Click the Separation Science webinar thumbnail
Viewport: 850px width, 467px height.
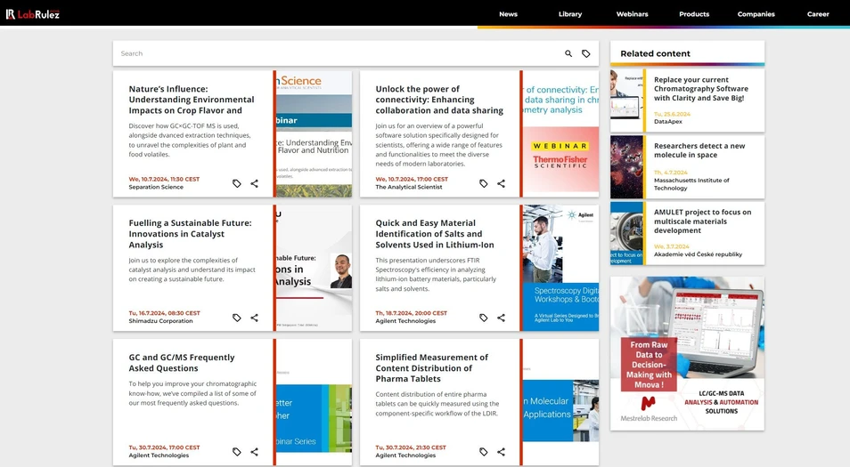[314, 133]
